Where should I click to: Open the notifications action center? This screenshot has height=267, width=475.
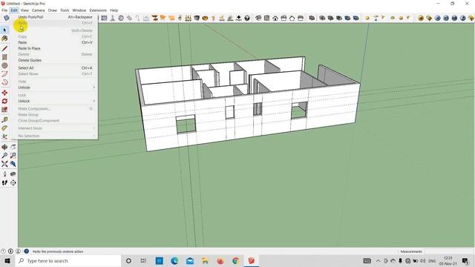[465, 260]
